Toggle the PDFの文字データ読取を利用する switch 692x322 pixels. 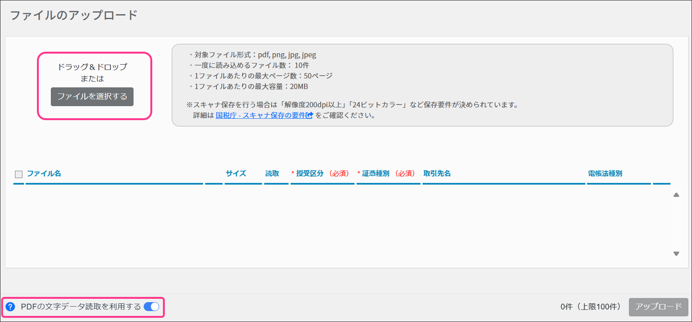[x=151, y=307]
